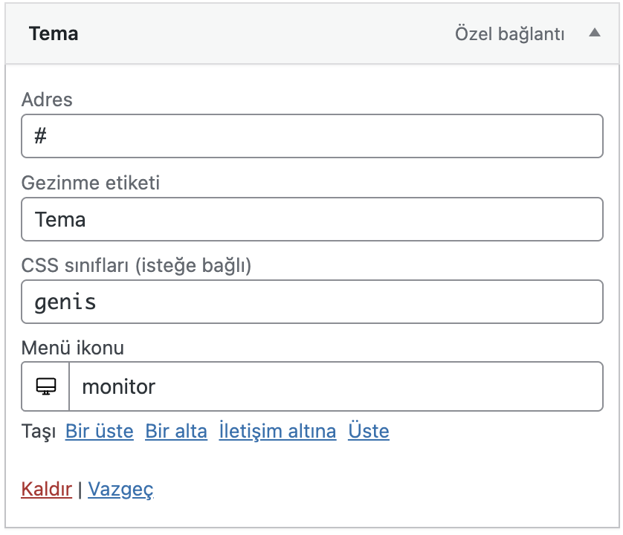
Task: Send item to top with Üste
Action: 368,431
